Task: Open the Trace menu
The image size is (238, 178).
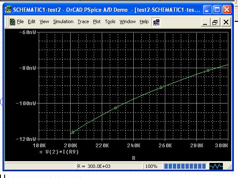Action: point(83,22)
